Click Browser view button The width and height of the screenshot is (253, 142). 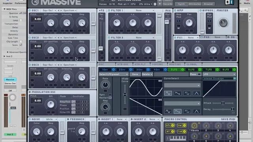point(208,4)
